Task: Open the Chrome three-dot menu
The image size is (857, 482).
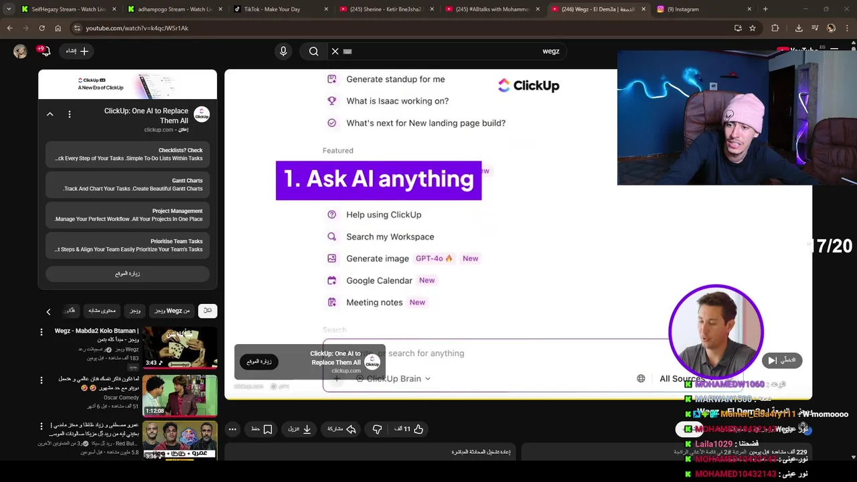Action: 848,28
